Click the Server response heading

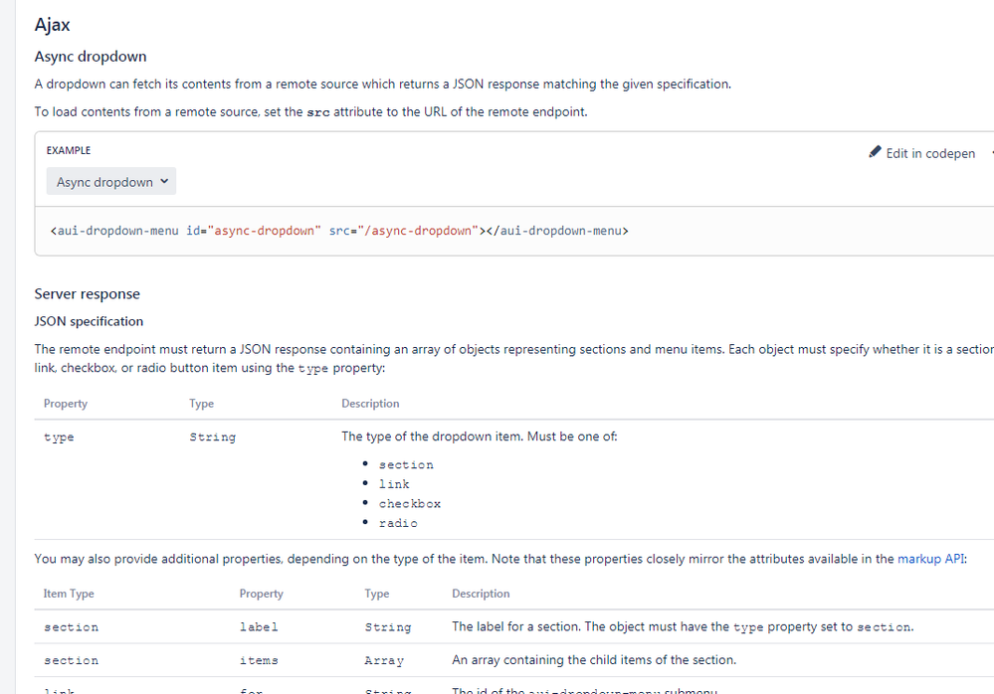(87, 294)
